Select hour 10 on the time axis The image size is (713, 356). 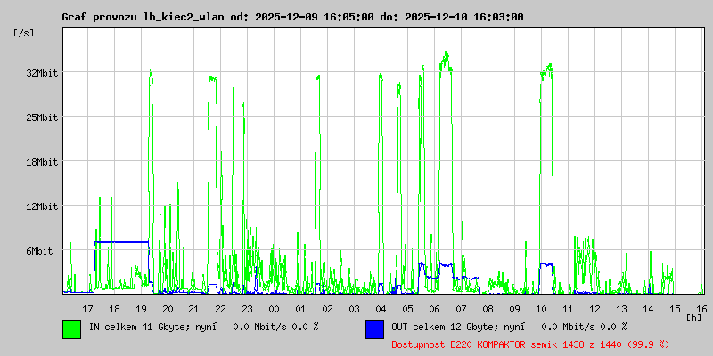tap(541, 308)
